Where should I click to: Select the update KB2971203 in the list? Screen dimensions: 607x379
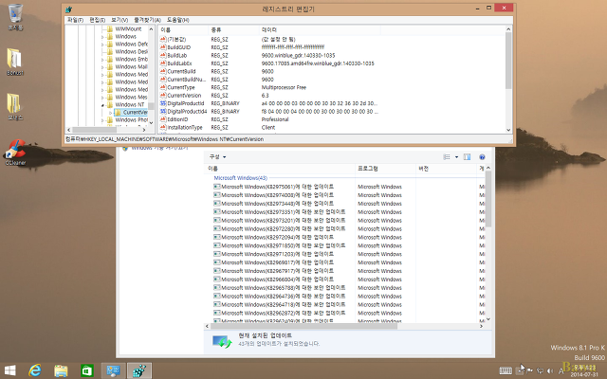pyautogui.click(x=274, y=254)
